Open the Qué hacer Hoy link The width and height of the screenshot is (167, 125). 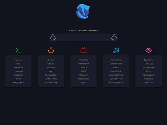[116, 79]
